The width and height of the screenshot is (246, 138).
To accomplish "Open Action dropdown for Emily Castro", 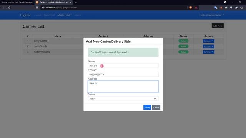I will tap(208, 41).
